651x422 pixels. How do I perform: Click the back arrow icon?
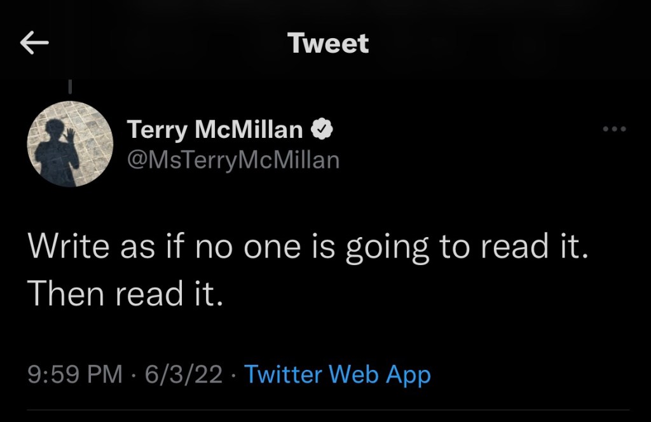(x=34, y=43)
